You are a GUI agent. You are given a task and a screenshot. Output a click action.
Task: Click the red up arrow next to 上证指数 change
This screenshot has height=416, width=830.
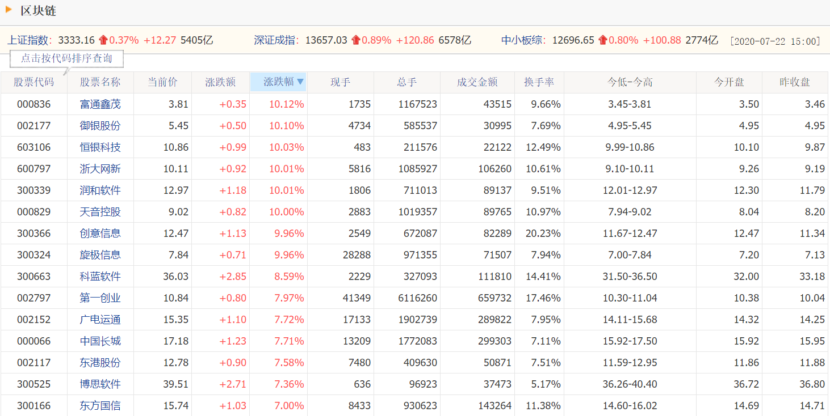pos(103,40)
